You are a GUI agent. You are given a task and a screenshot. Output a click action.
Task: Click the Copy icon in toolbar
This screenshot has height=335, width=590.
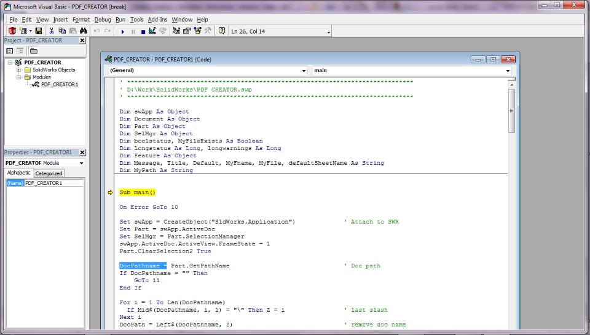coord(62,31)
